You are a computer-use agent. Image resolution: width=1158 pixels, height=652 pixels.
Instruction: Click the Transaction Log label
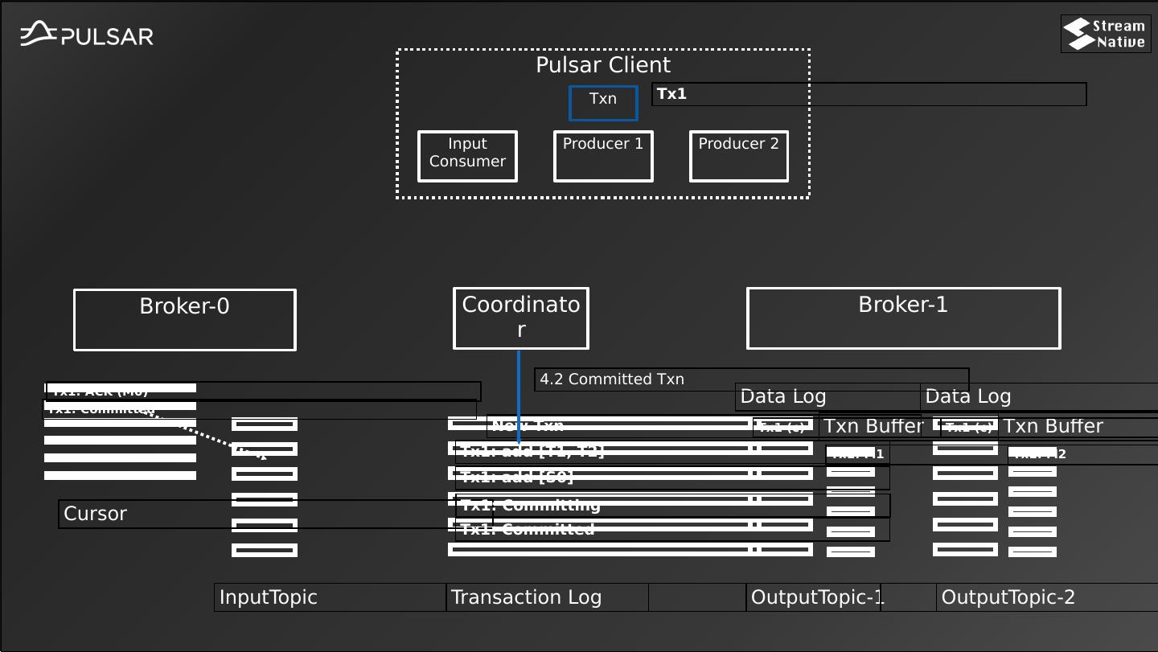(x=526, y=597)
